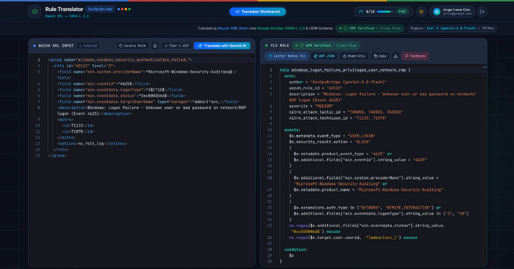Click the mitre_attack_tactic_id line
514x269 pixels.
pyautogui.click(x=346, y=112)
